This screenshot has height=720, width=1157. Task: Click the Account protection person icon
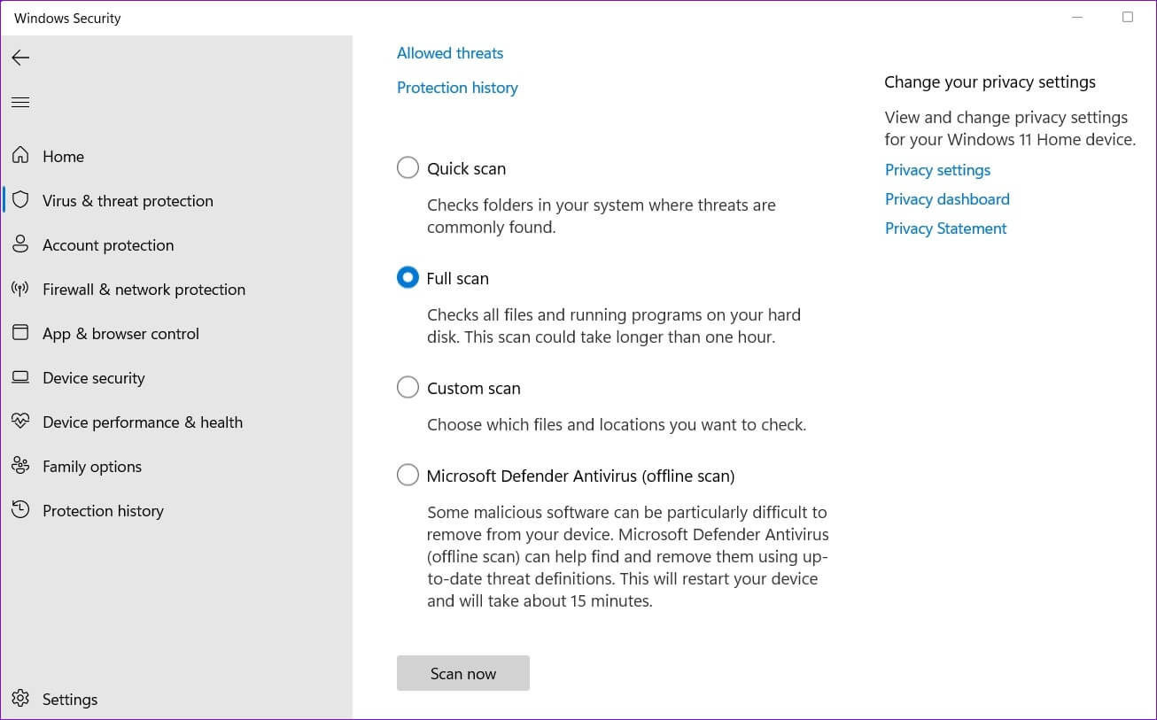click(x=20, y=244)
